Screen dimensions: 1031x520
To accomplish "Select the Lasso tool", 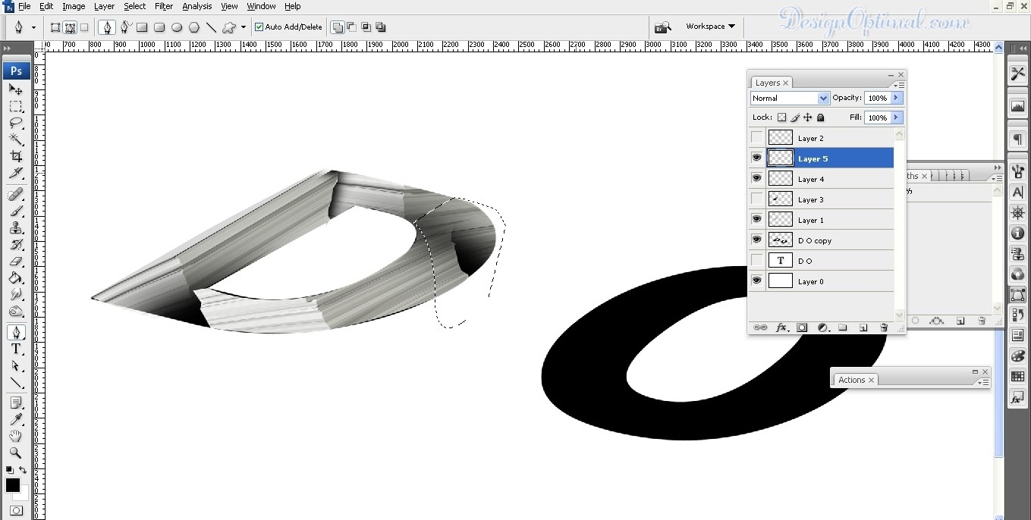I will point(16,123).
